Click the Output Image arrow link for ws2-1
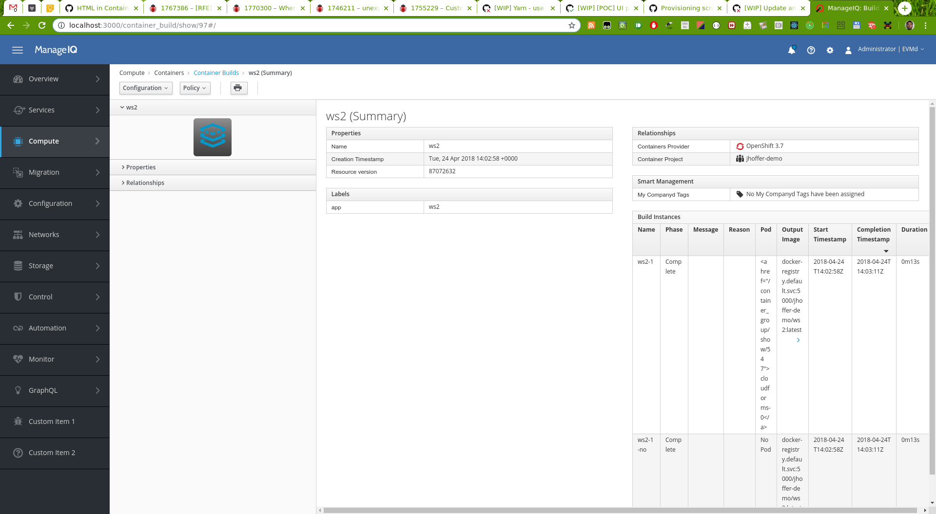Image resolution: width=936 pixels, height=514 pixels. [798, 340]
